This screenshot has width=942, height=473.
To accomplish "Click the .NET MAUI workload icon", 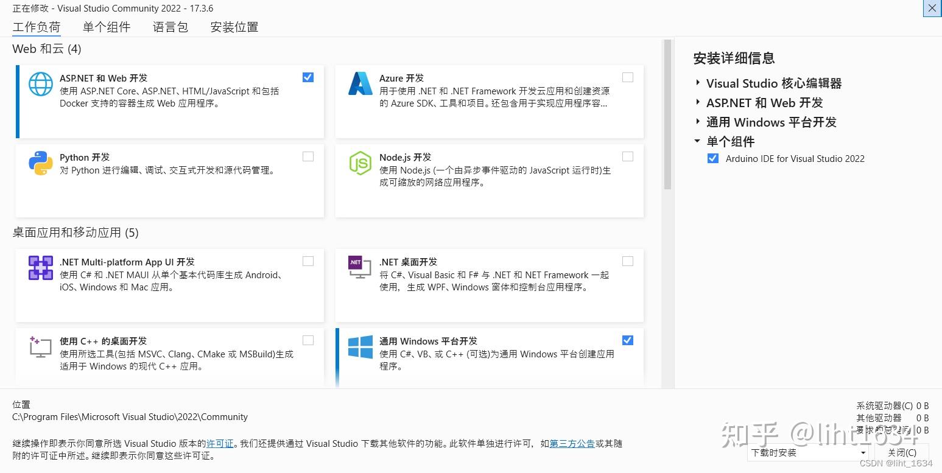I will [41, 268].
